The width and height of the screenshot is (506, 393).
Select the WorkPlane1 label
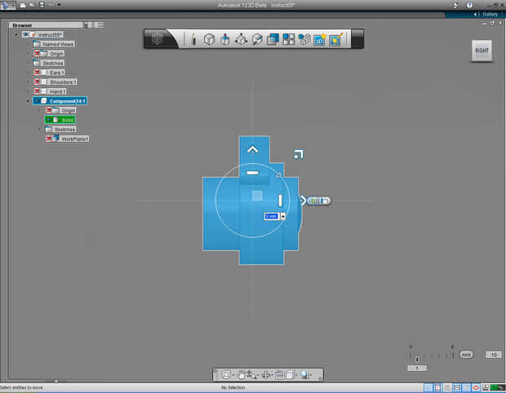[74, 139]
